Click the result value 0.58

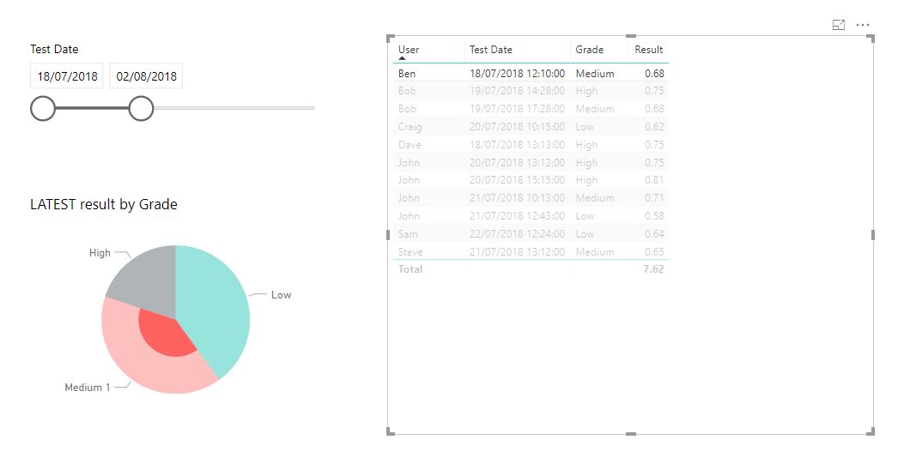click(654, 215)
